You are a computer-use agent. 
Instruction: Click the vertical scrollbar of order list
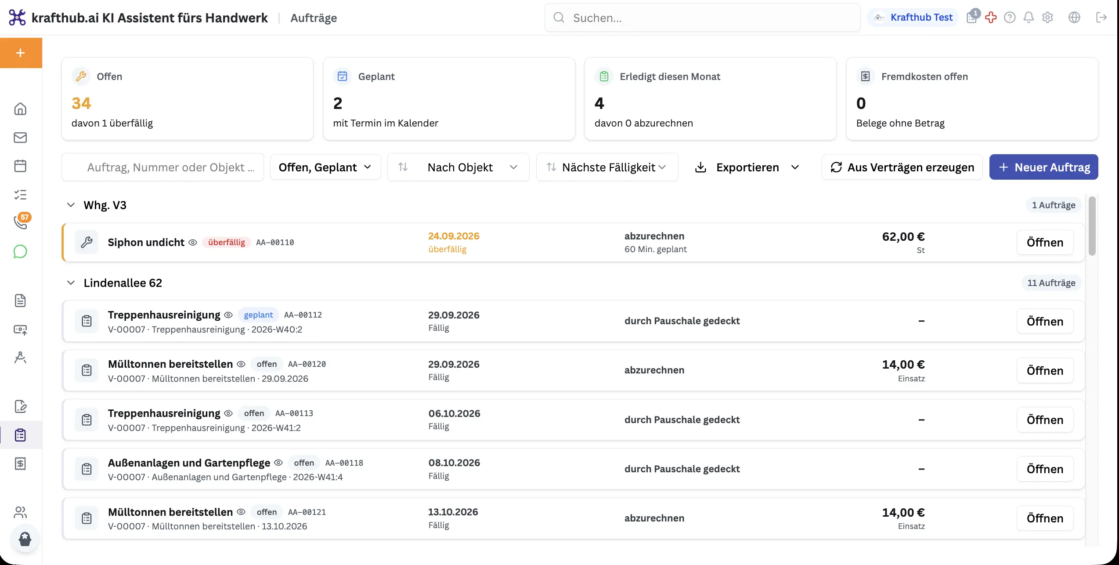pos(1092,226)
